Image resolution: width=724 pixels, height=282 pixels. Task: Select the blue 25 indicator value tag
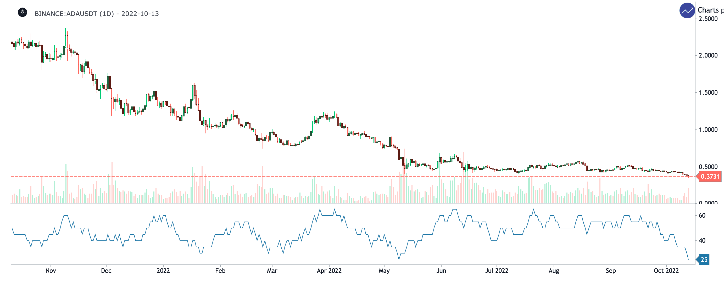coord(704,260)
